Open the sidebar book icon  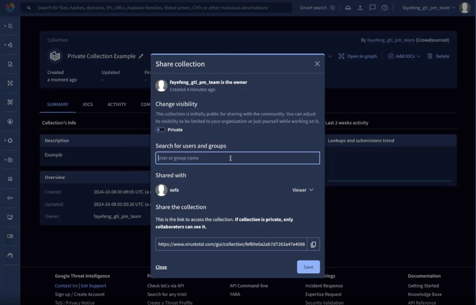point(10,236)
